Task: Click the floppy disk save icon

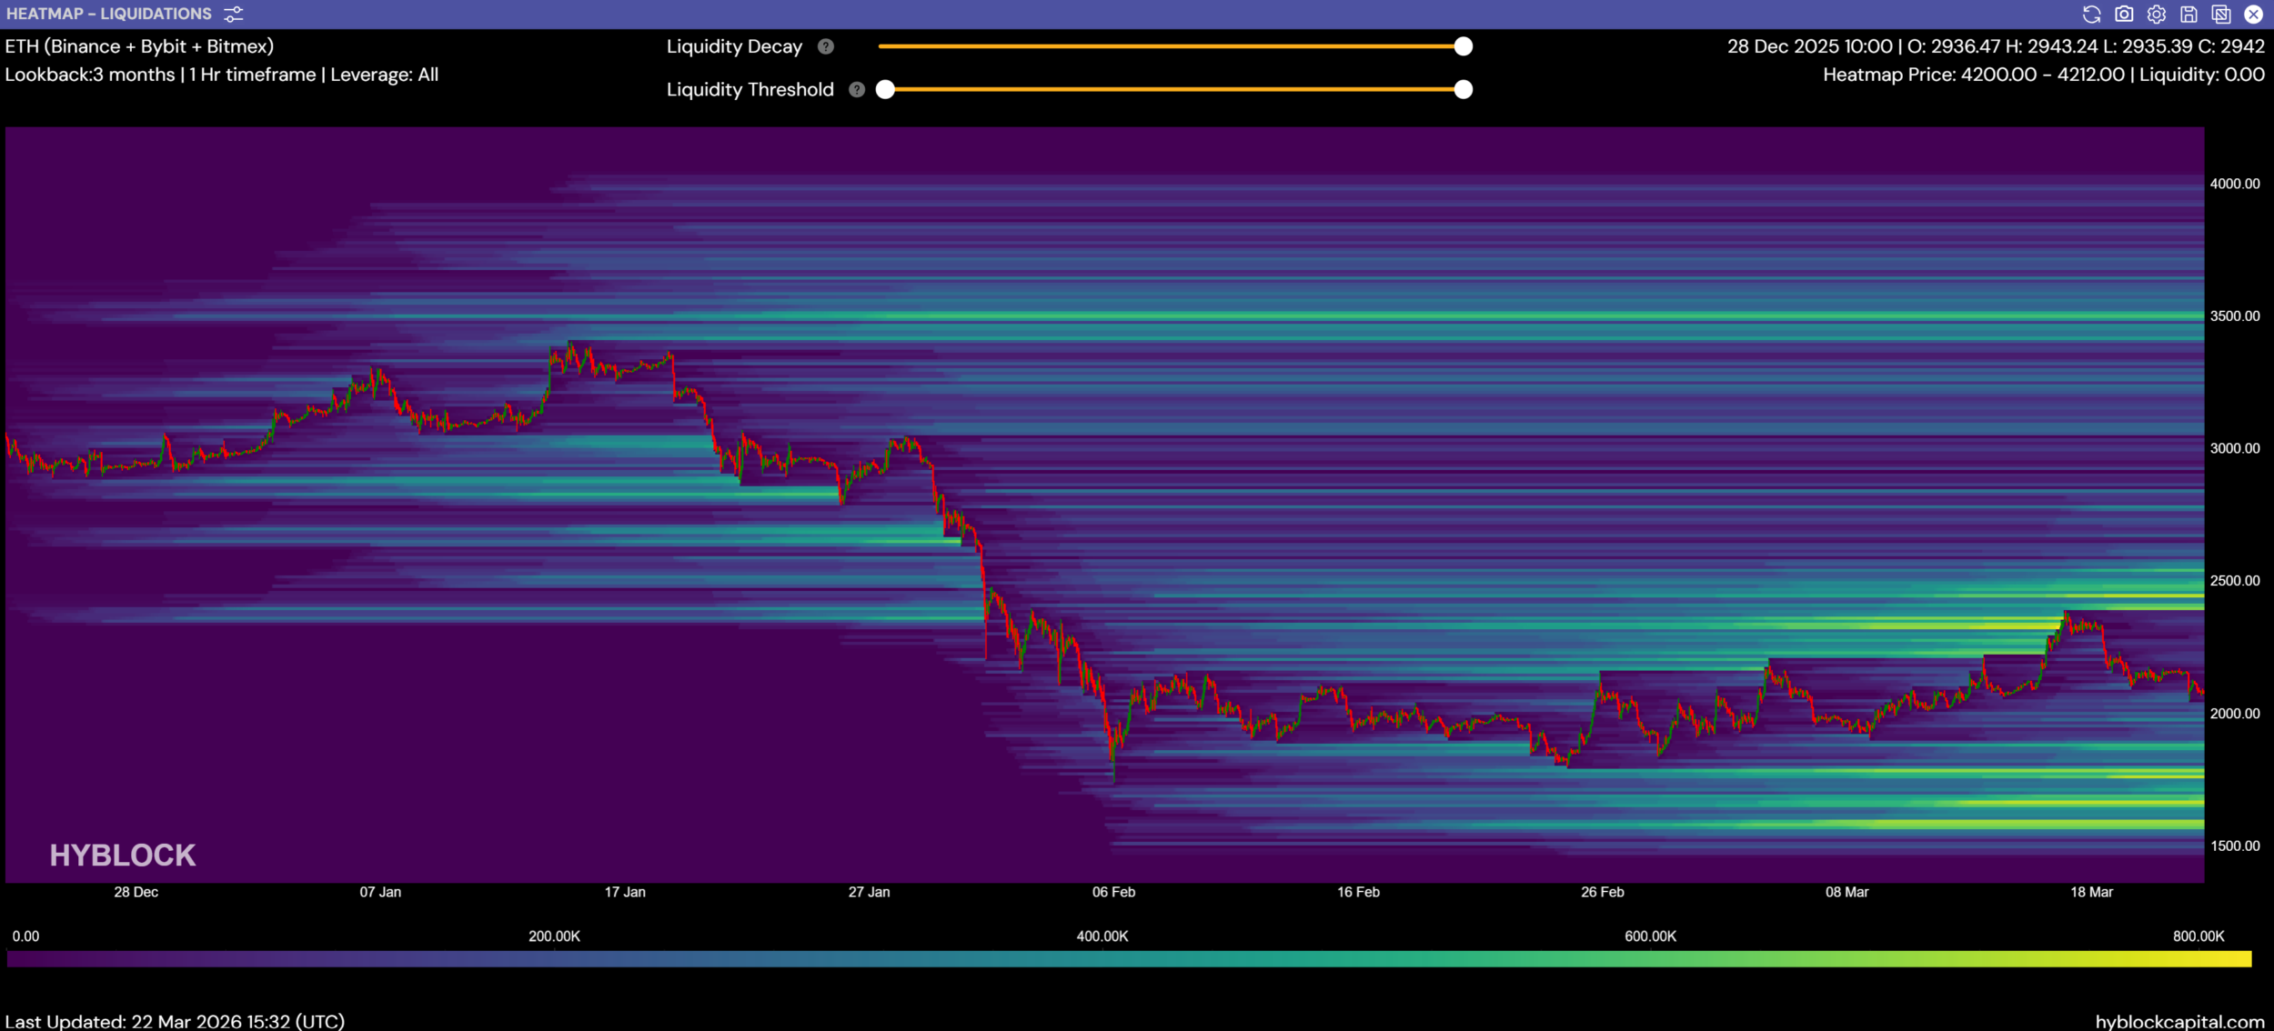Action: (x=2188, y=14)
